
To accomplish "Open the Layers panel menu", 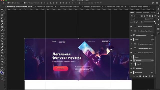I will click(155, 12).
